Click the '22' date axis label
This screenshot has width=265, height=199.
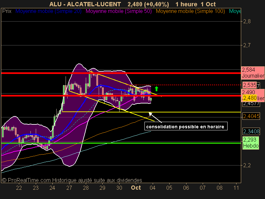click(19, 188)
